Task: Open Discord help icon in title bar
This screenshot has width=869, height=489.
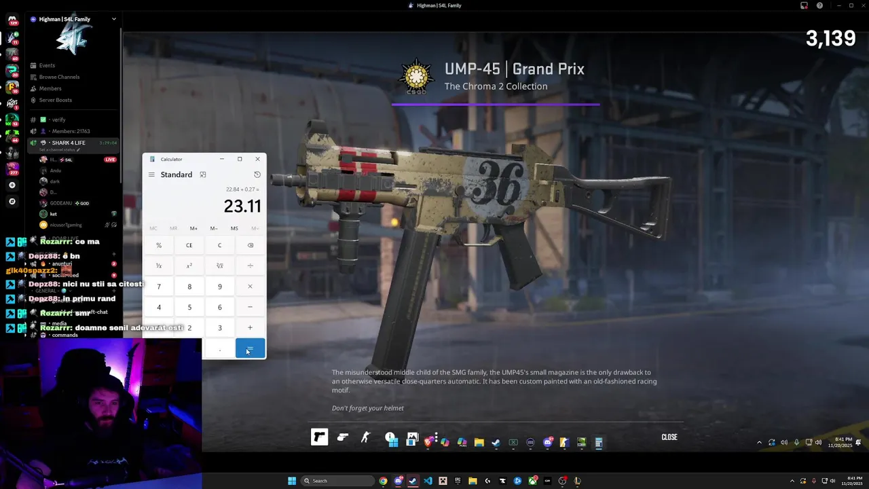Action: (x=819, y=5)
